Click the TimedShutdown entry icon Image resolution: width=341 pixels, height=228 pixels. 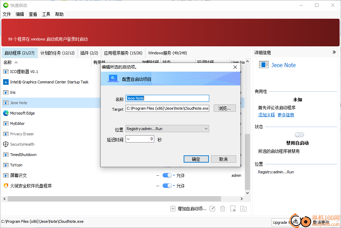click(x=6, y=155)
